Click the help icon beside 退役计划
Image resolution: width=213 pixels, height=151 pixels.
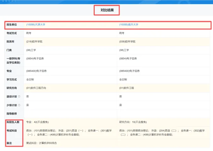coord(19,97)
